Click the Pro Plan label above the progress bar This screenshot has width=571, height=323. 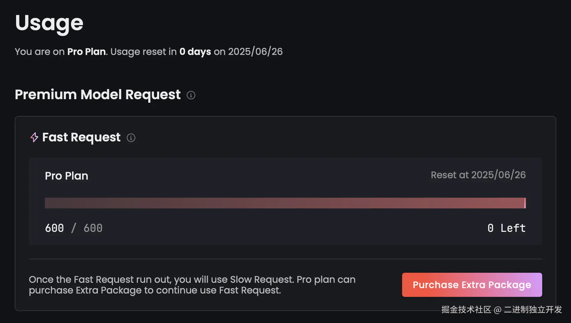tap(67, 176)
